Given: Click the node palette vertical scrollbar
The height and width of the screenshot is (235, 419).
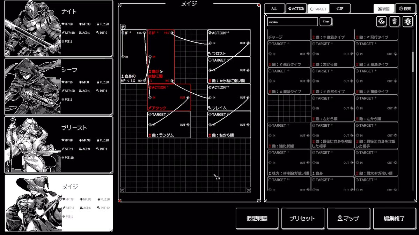Looking at the screenshot, I should click(x=413, y=63).
